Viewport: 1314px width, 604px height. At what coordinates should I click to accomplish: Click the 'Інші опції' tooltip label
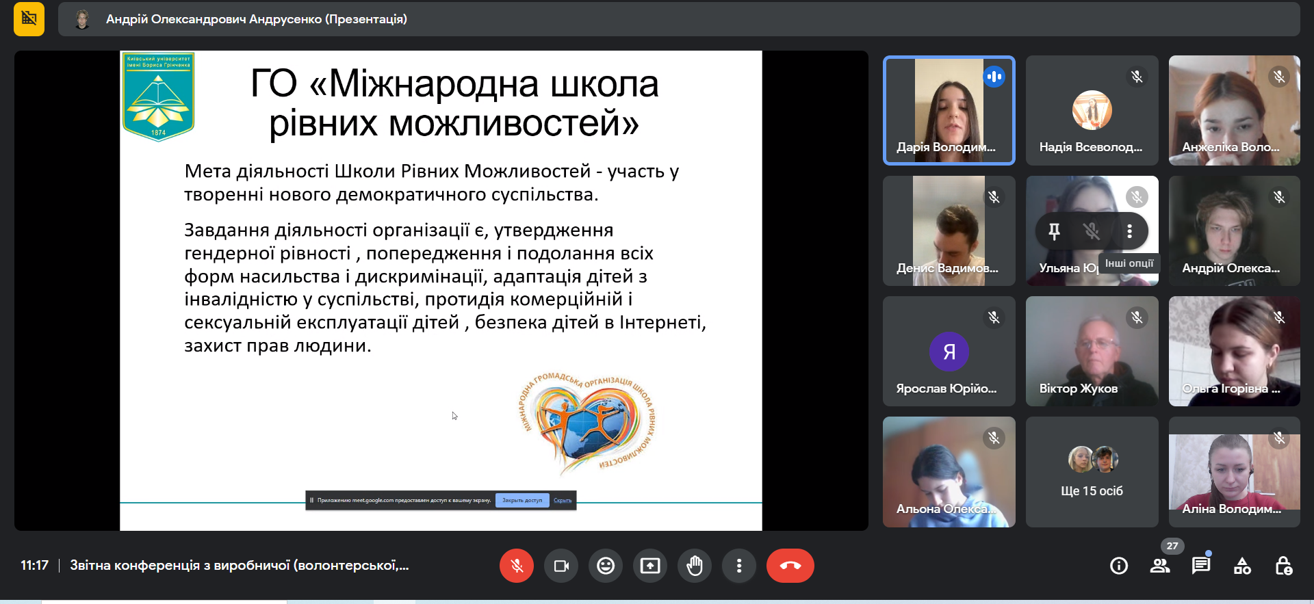point(1129,263)
